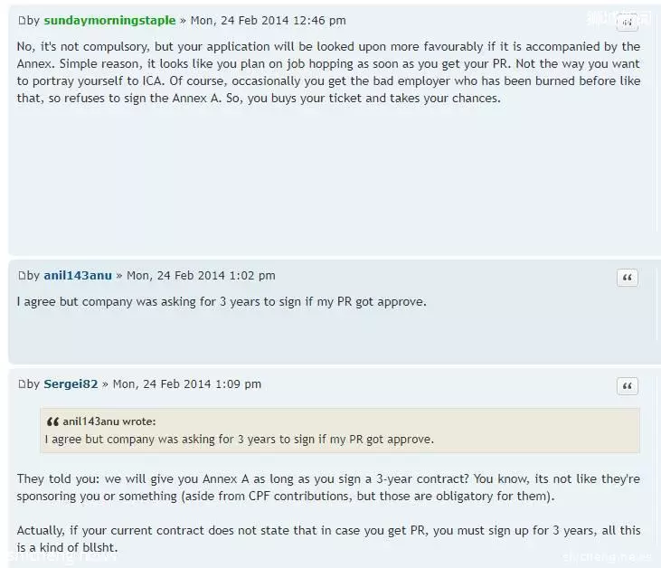This screenshot has height=568, width=661.
Task: Click post icon before Sergei82's name
Action: coord(22,384)
